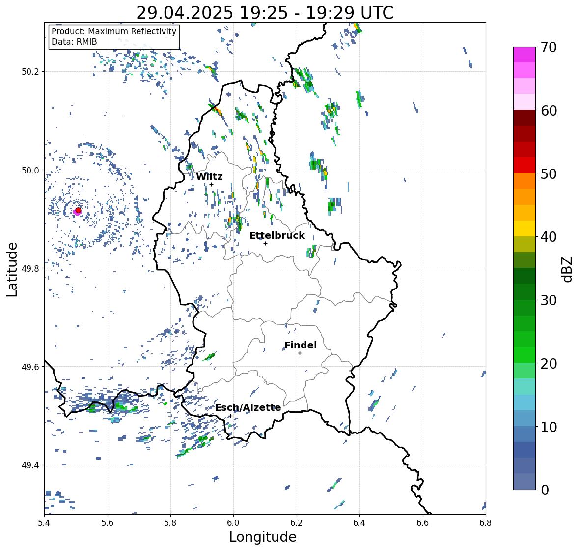This screenshot has height=549, width=579.
Task: Click the longitude tick label 6.0
Action: tap(233, 522)
